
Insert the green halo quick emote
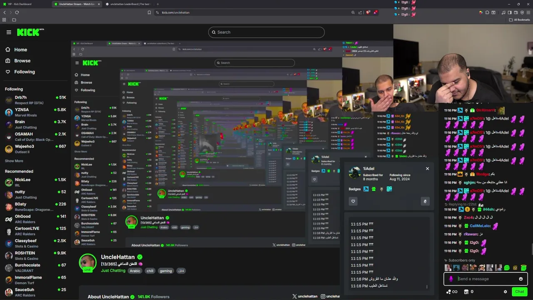coord(523,268)
